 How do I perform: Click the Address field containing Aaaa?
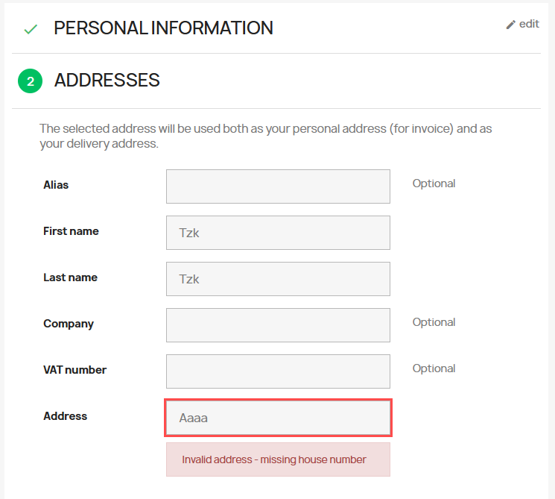coord(278,418)
